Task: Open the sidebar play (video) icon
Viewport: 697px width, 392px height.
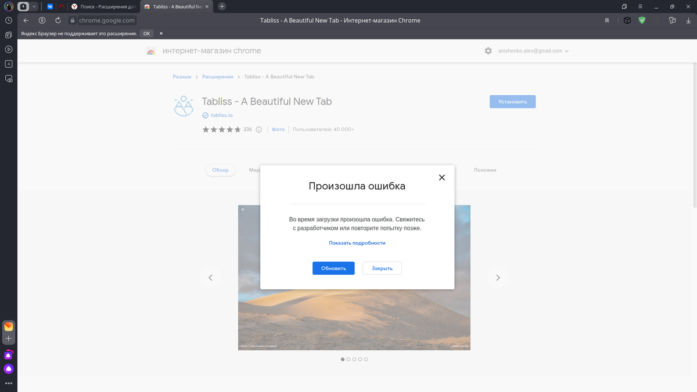Action: tap(9, 49)
